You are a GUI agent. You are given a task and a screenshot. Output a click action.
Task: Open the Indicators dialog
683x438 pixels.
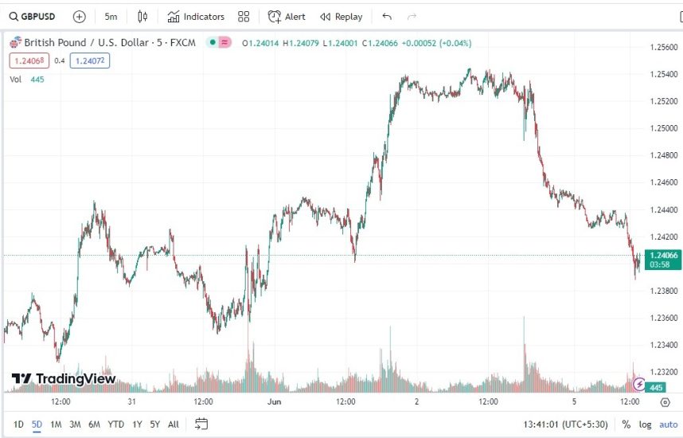(x=196, y=16)
